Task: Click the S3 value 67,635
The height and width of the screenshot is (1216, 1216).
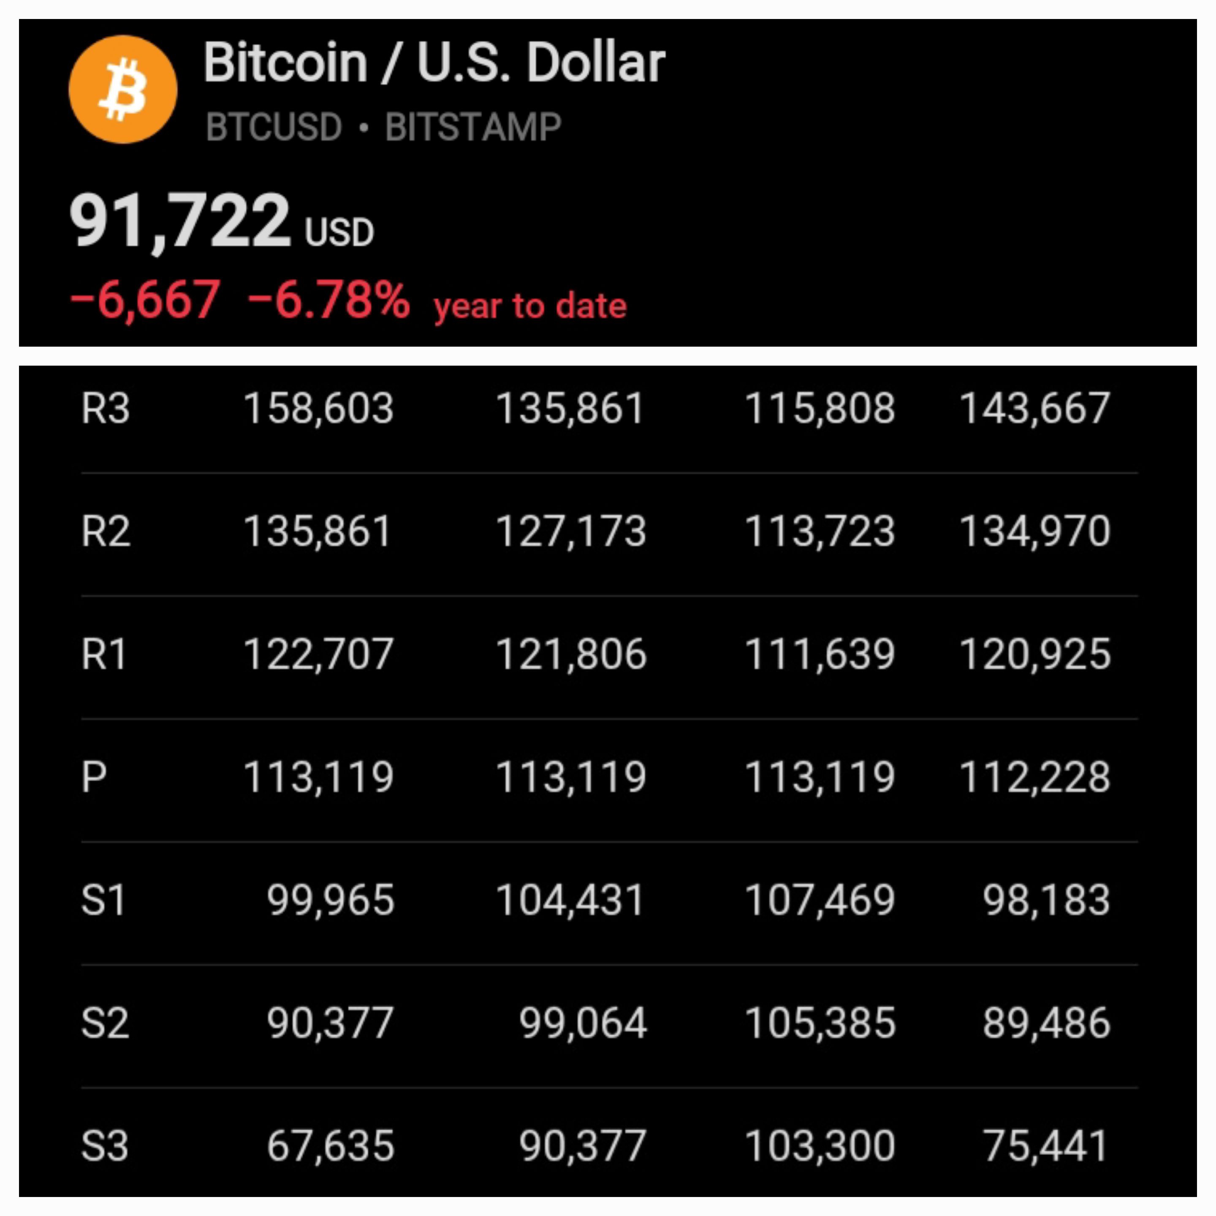Action: (x=331, y=1145)
